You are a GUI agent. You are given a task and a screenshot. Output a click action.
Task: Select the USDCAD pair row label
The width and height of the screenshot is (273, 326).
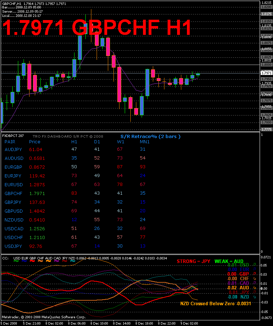[14, 229]
